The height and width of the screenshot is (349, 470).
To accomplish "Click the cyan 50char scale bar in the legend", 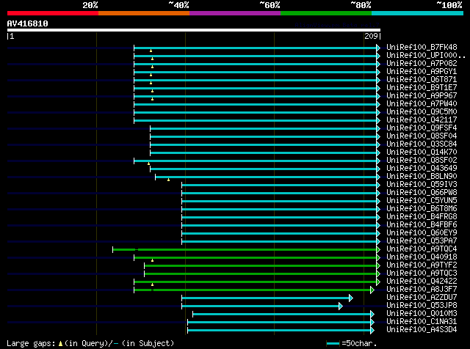I will coord(333,343).
